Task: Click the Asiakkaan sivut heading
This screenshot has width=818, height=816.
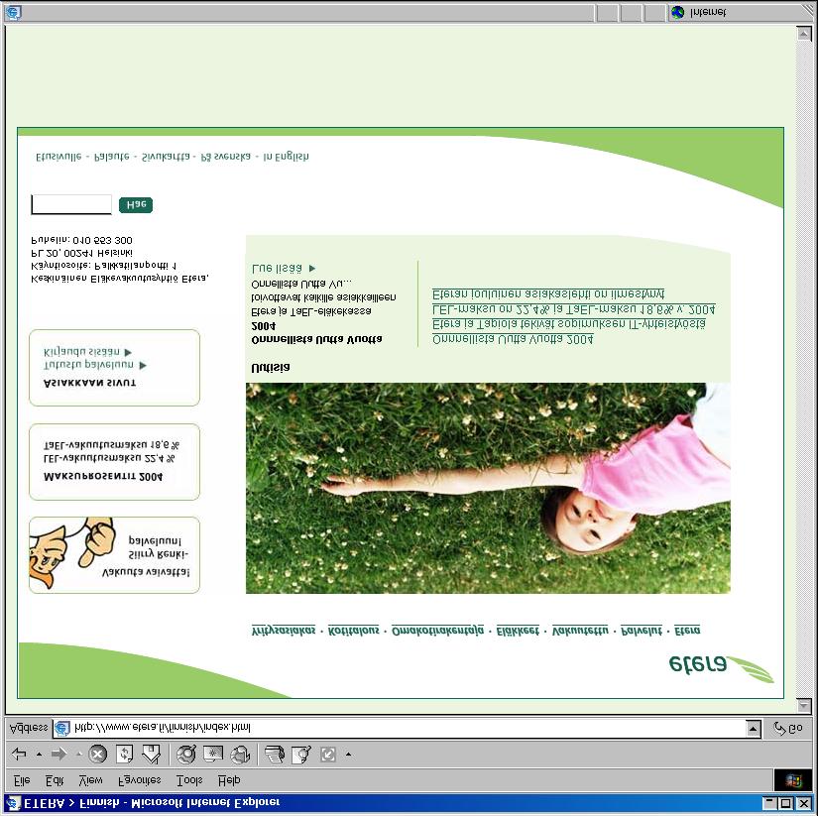Action: pyautogui.click(x=89, y=383)
